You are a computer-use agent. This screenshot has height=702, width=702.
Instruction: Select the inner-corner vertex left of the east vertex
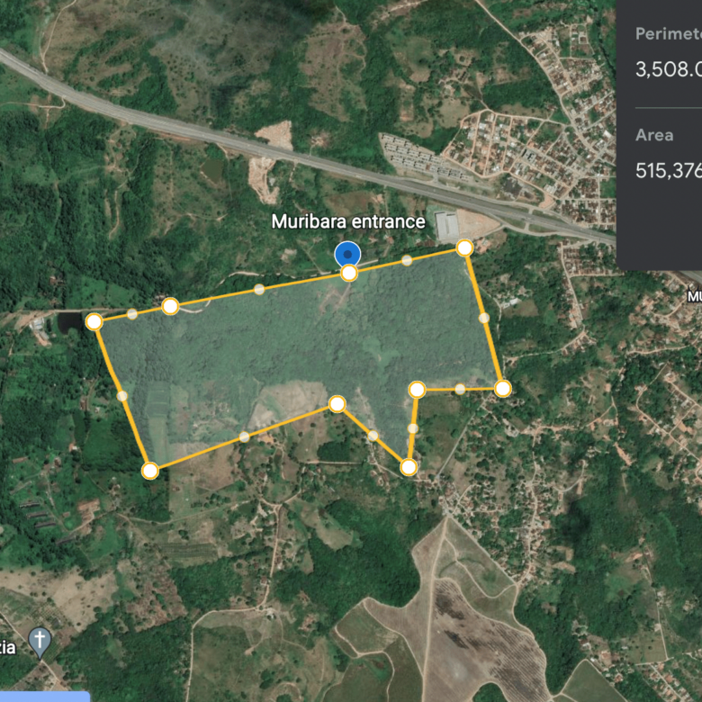(417, 390)
